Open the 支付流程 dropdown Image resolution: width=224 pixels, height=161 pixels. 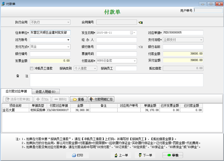201,40
